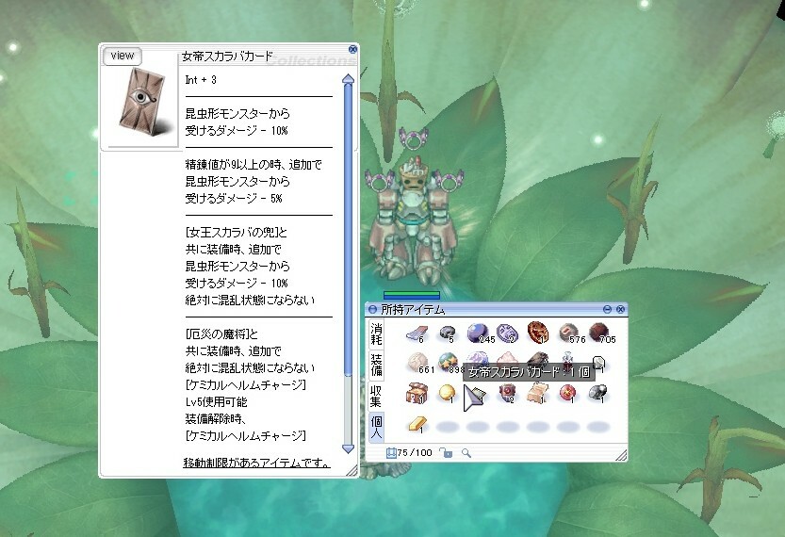Image resolution: width=785 pixels, height=537 pixels.
Task: Click the resize grip of the inventory window
Action: coord(621,455)
